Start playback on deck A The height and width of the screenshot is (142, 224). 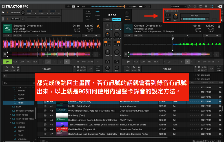coord(8,62)
